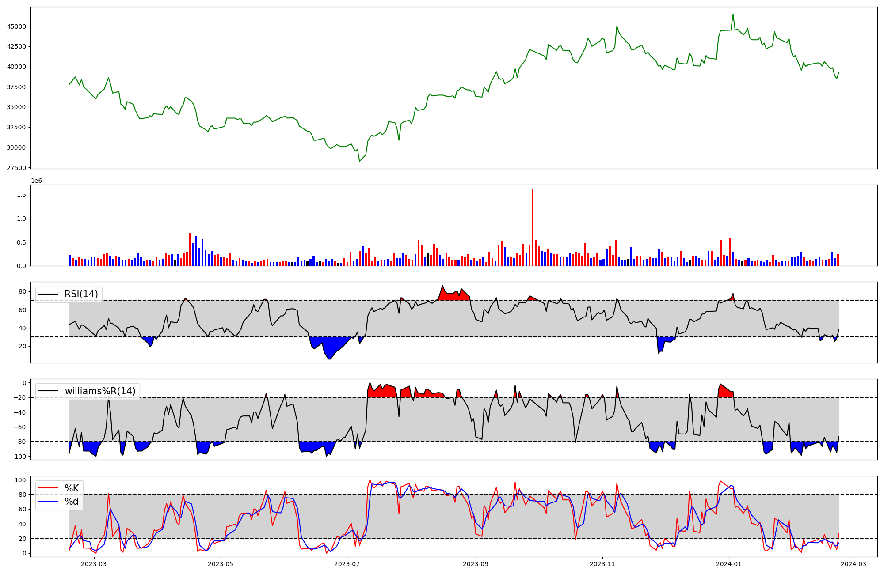The width and height of the screenshot is (884, 574).
Task: Click the tallest red volume bar
Action: click(533, 227)
